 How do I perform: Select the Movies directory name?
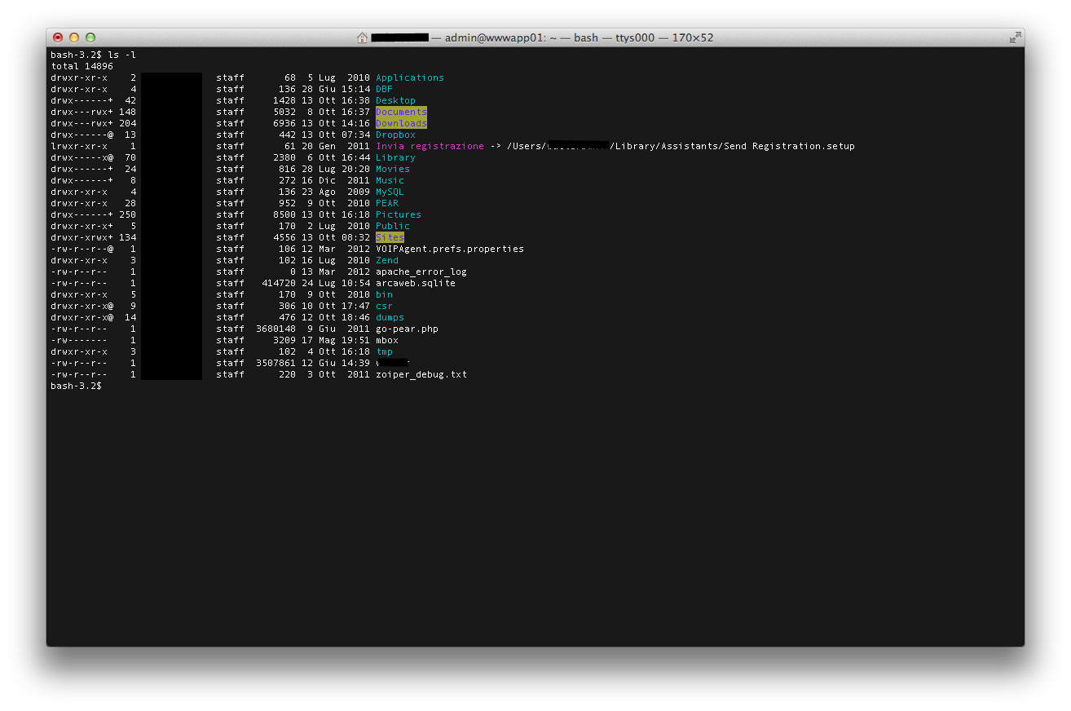point(393,169)
